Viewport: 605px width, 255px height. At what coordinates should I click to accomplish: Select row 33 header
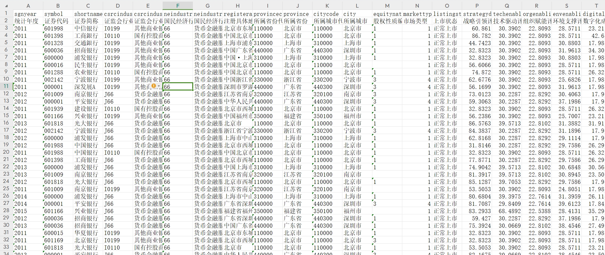coord(6,247)
